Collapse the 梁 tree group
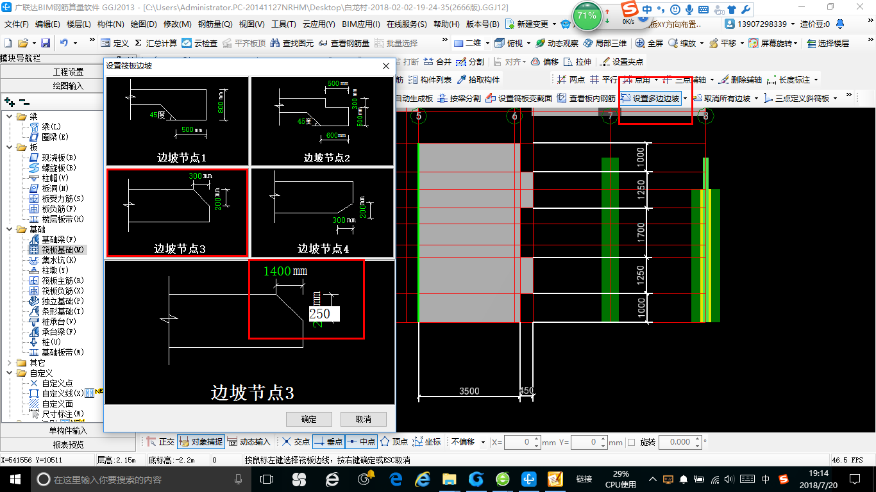Viewport: 876px width, 492px height. coord(9,117)
